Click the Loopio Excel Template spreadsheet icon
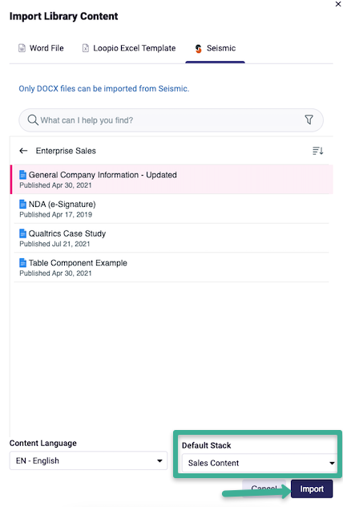 tap(85, 48)
